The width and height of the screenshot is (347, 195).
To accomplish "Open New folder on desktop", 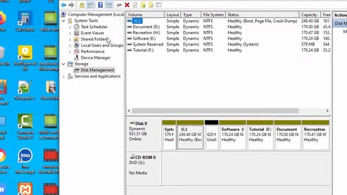I will [x=50, y=90].
